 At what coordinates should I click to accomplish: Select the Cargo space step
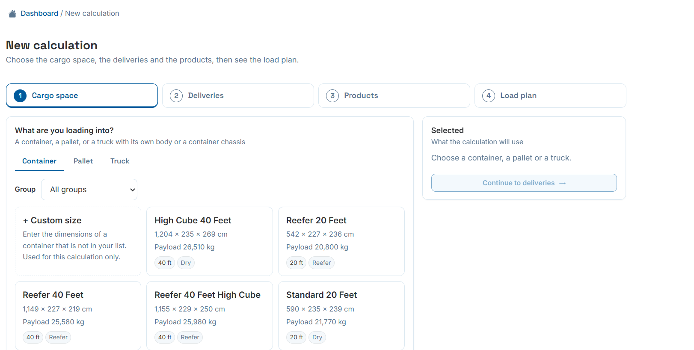82,95
